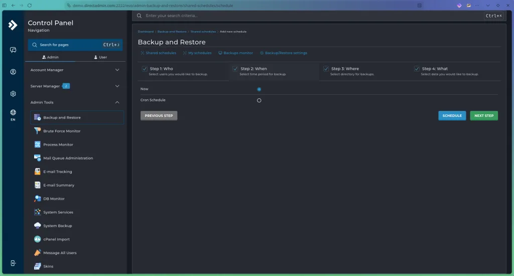Open Brute Force Monitor page
514x276 pixels.
77,131
